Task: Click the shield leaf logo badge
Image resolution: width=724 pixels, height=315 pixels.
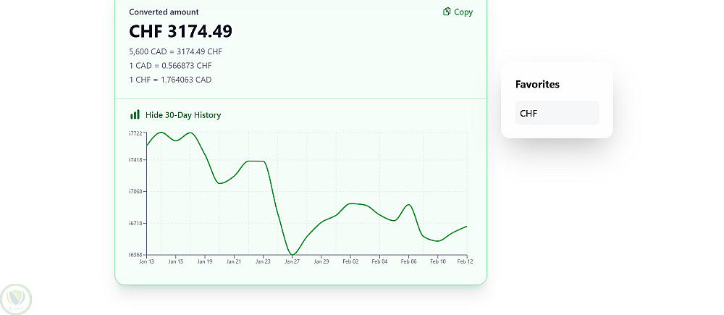Action: coord(16,298)
